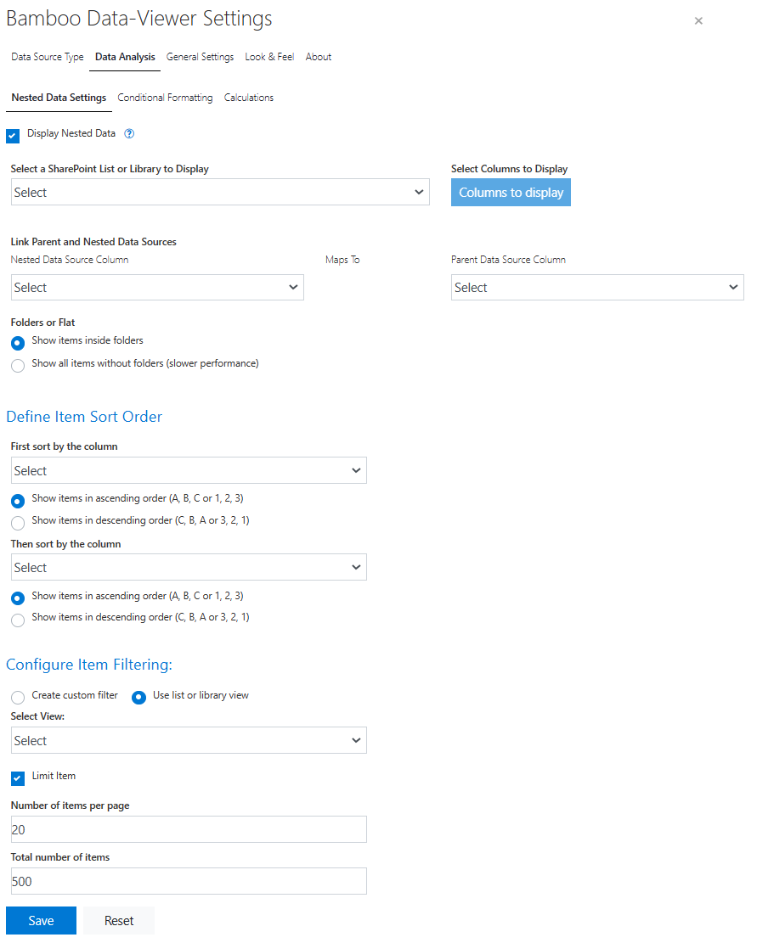Select descending order under First sort

coord(18,523)
